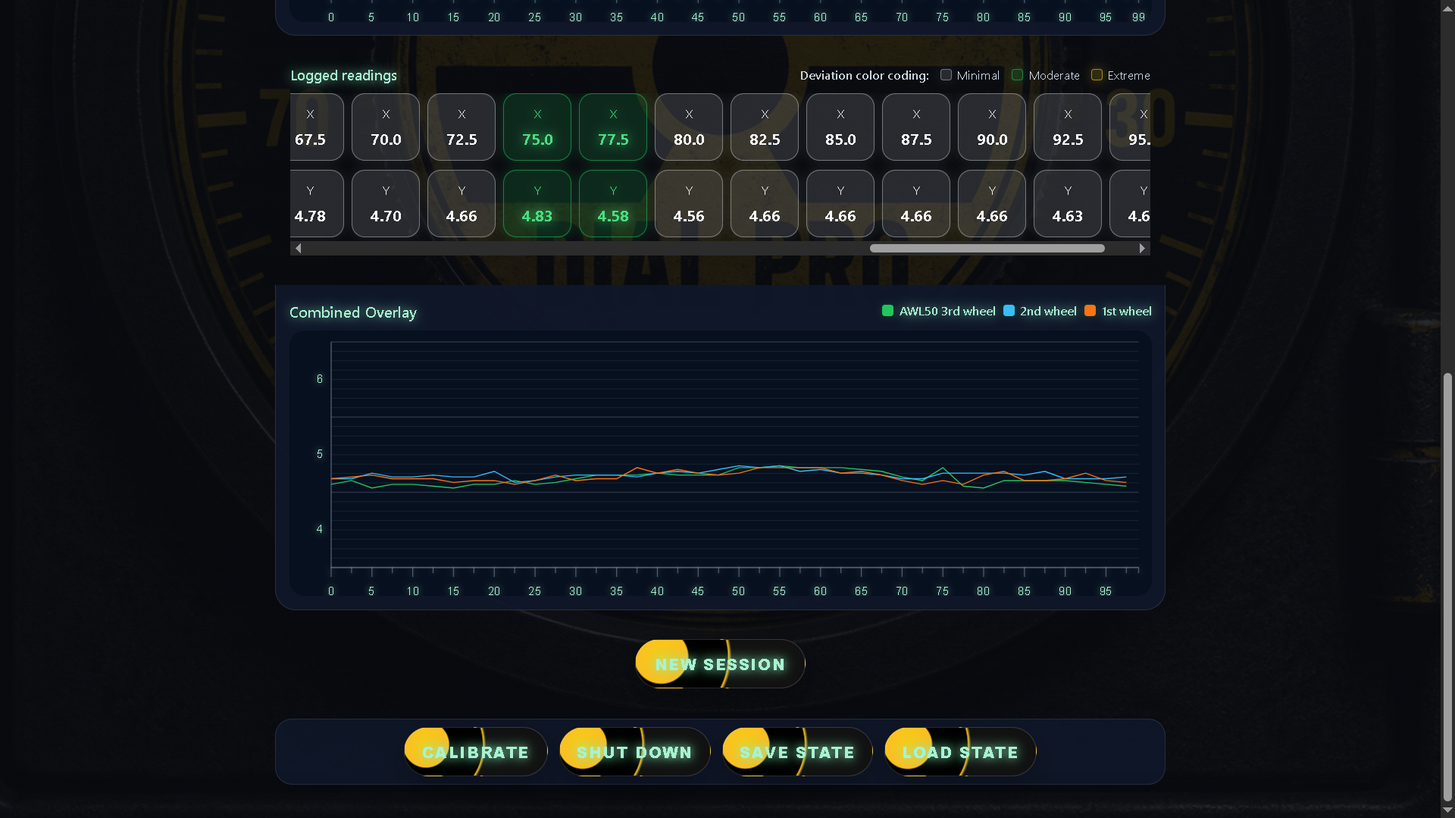Start calibration with the Calibrate button

(x=475, y=752)
